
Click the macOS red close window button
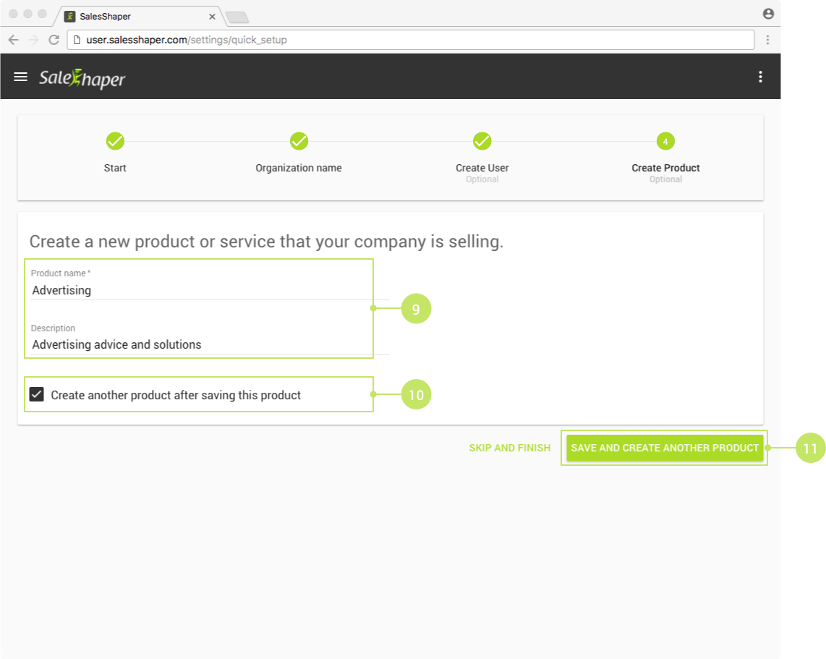[14, 14]
